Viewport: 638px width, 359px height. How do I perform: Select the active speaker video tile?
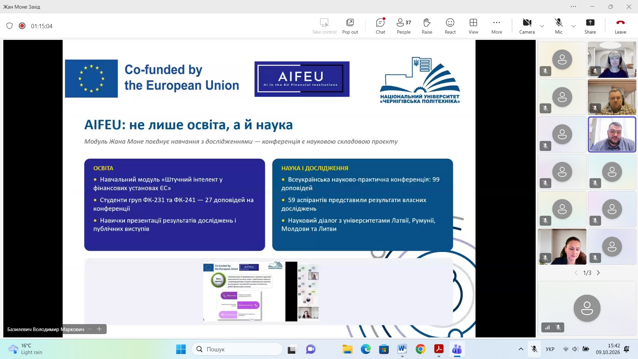point(612,134)
